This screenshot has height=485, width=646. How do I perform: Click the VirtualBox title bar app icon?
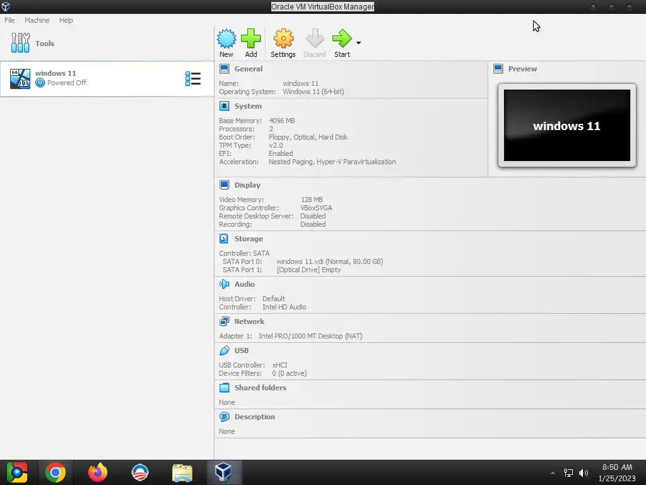pos(6,6)
